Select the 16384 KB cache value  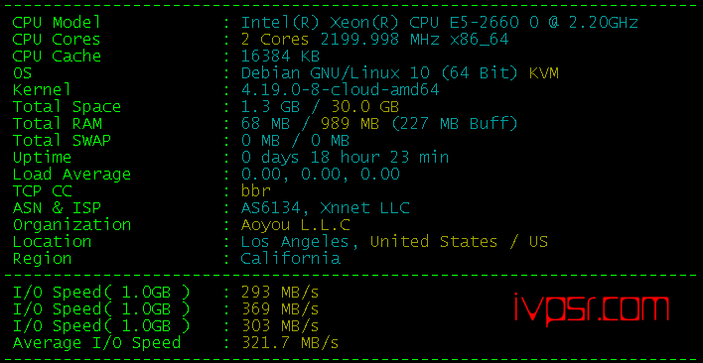(x=280, y=57)
